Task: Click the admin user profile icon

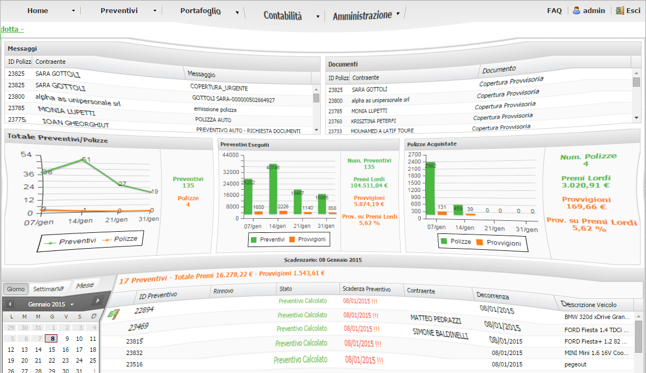Action: point(576,10)
